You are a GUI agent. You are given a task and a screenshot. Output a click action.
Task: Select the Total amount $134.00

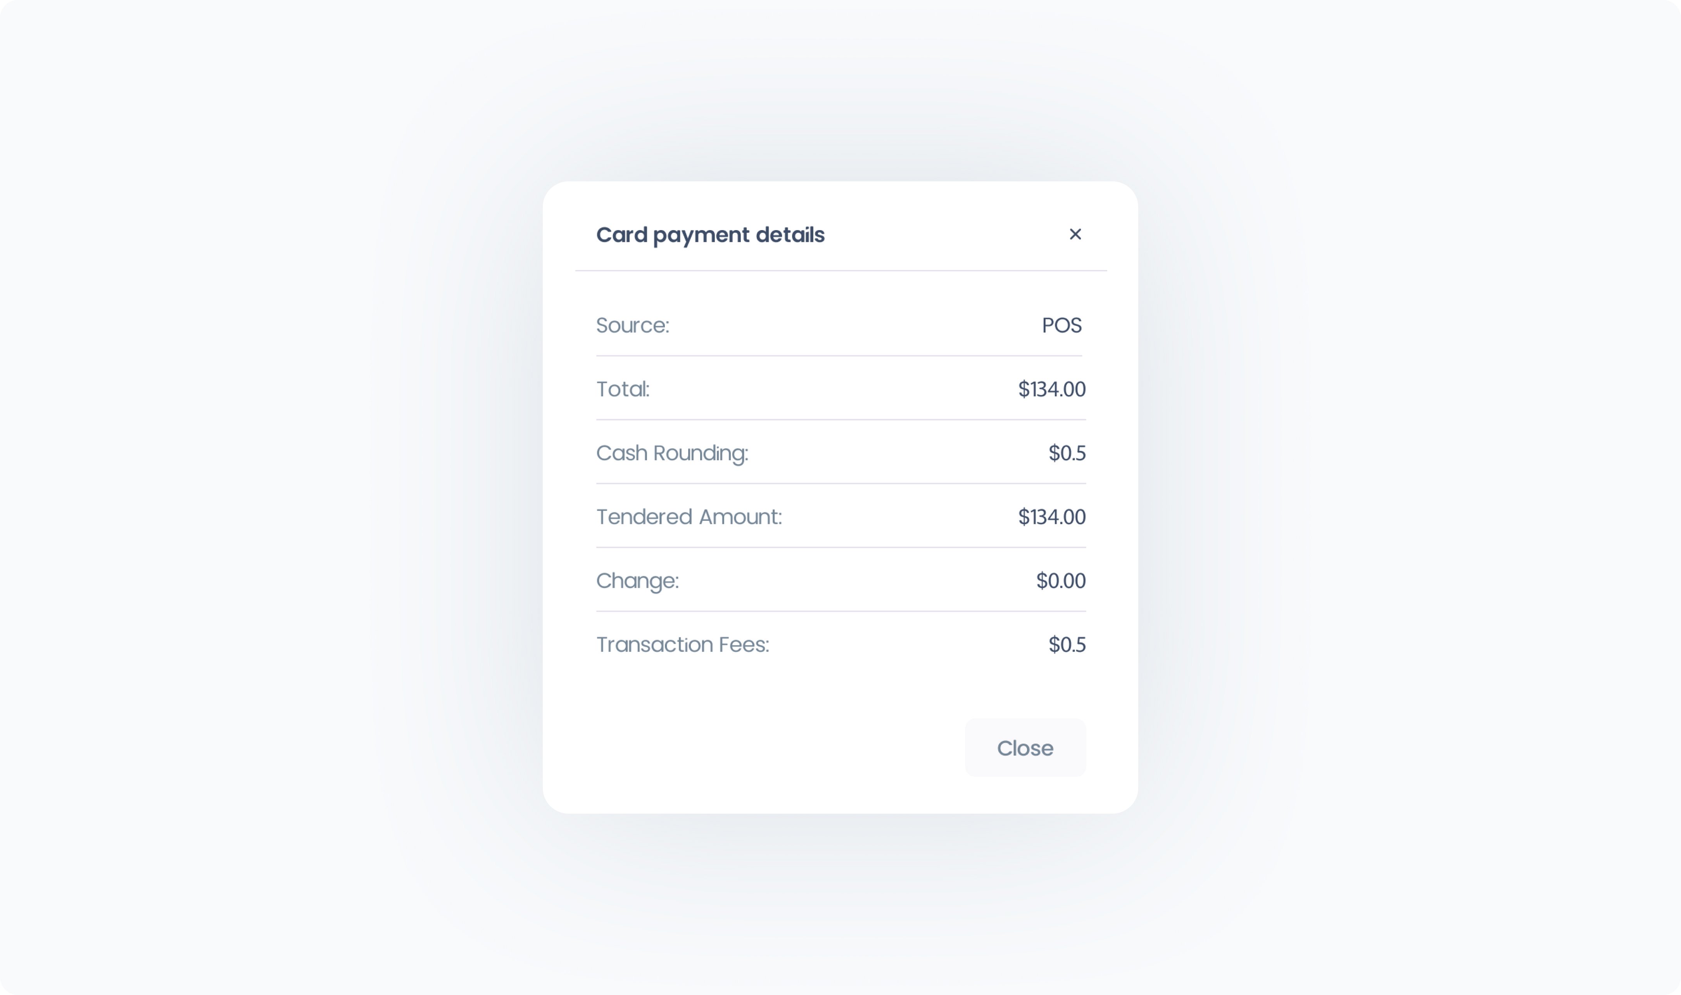(1051, 389)
